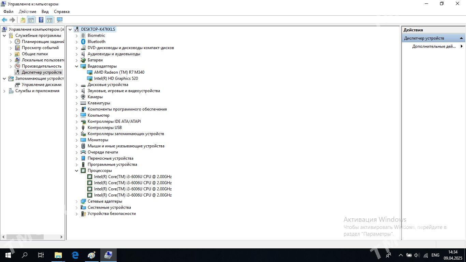Open File Explorer from the taskbar
Screen dimensions: 466x262
click(58, 255)
